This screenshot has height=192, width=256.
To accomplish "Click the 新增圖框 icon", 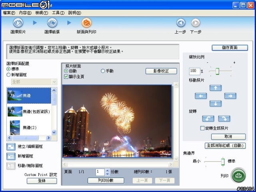I will pos(11,156).
